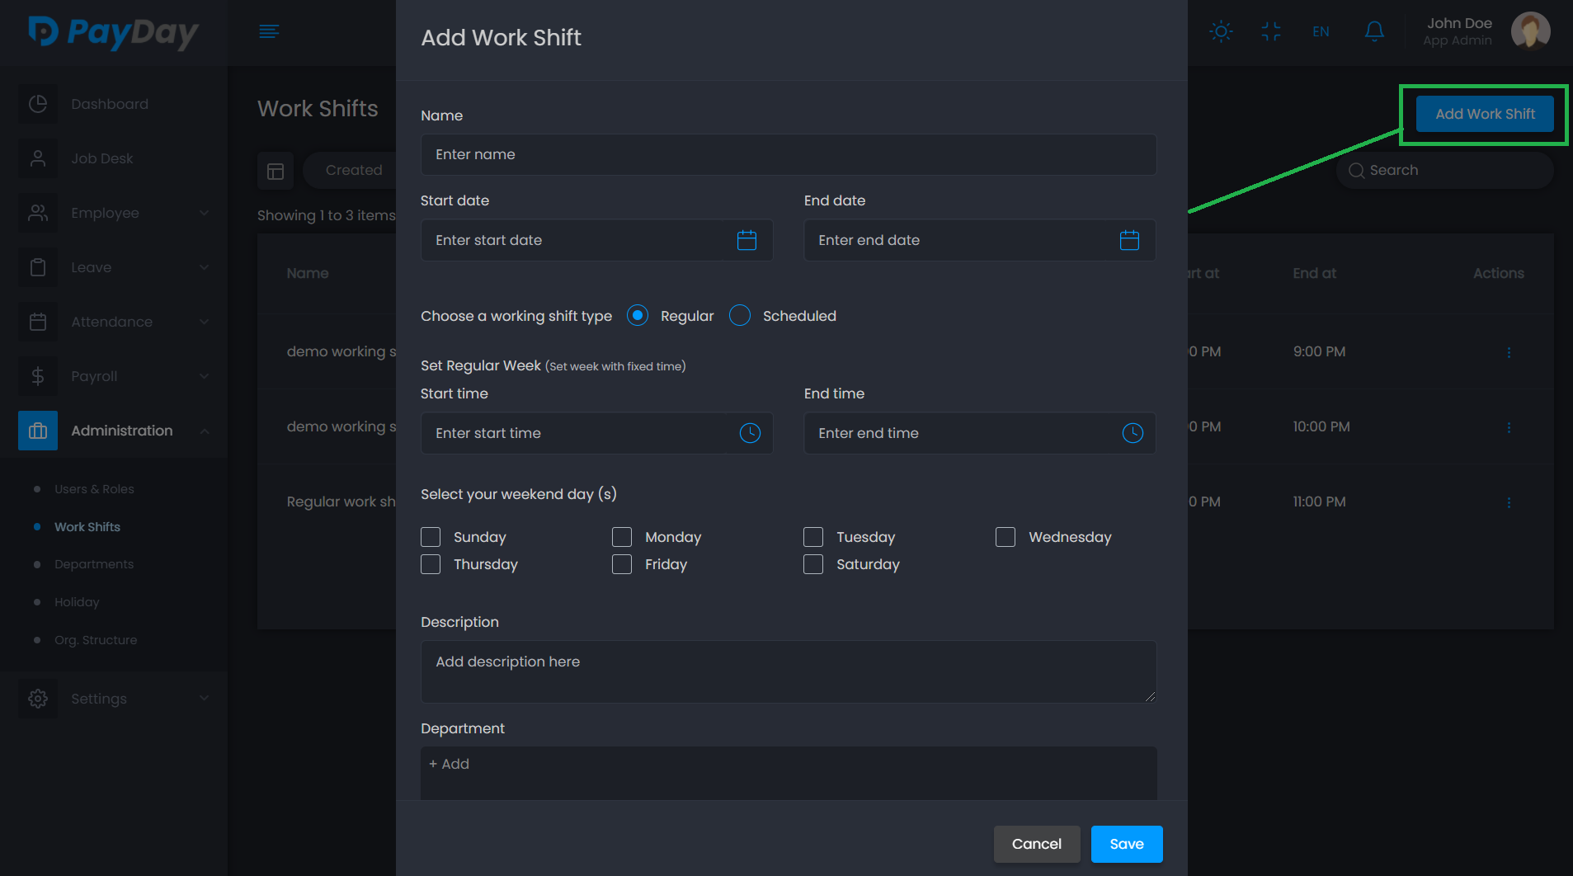Open Departments in the sidebar
This screenshot has height=876, width=1573.
pos(94,564)
